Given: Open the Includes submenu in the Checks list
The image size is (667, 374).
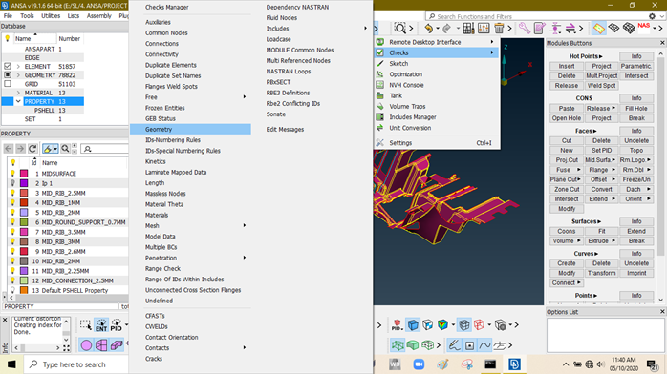Looking at the screenshot, I should pos(365,29).
